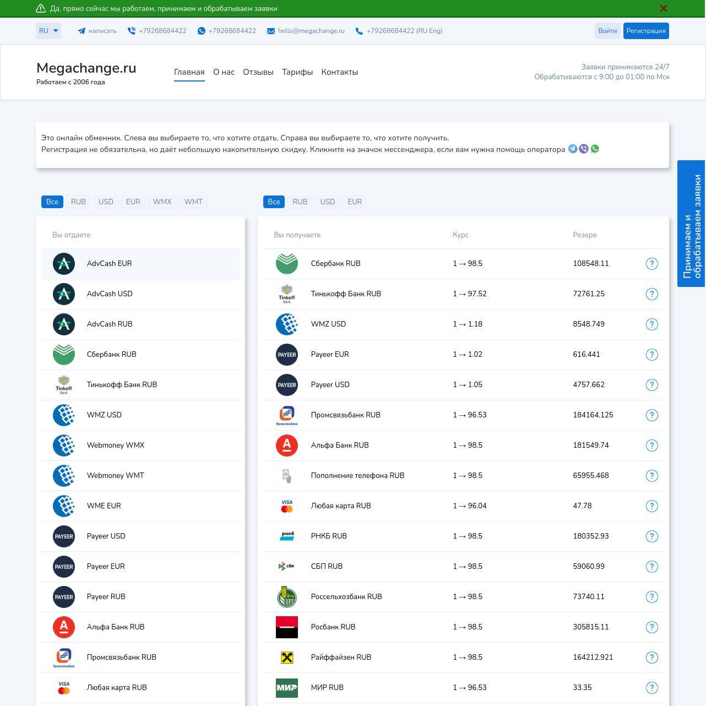This screenshot has width=706, height=706.
Task: Choose Промсвязьбанк RUB in the give list
Action: point(140,658)
